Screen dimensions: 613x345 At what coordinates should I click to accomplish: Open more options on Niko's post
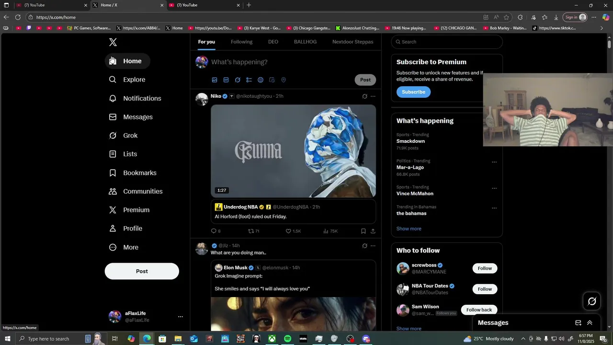[373, 96]
